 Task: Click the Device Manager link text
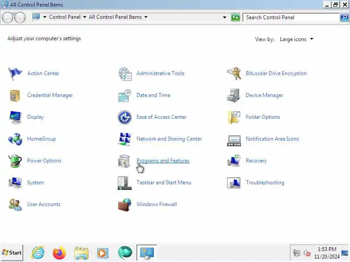coord(265,95)
